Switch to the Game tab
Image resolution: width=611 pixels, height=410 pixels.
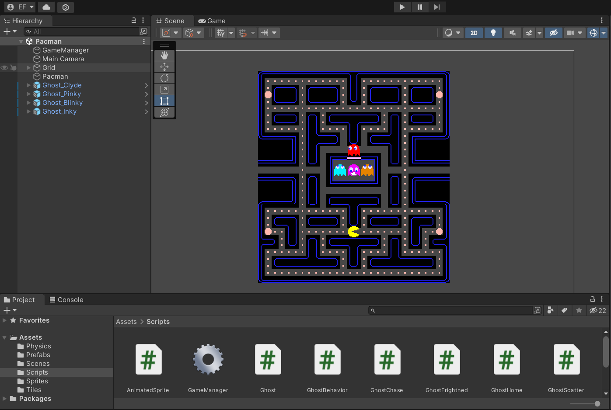point(212,21)
